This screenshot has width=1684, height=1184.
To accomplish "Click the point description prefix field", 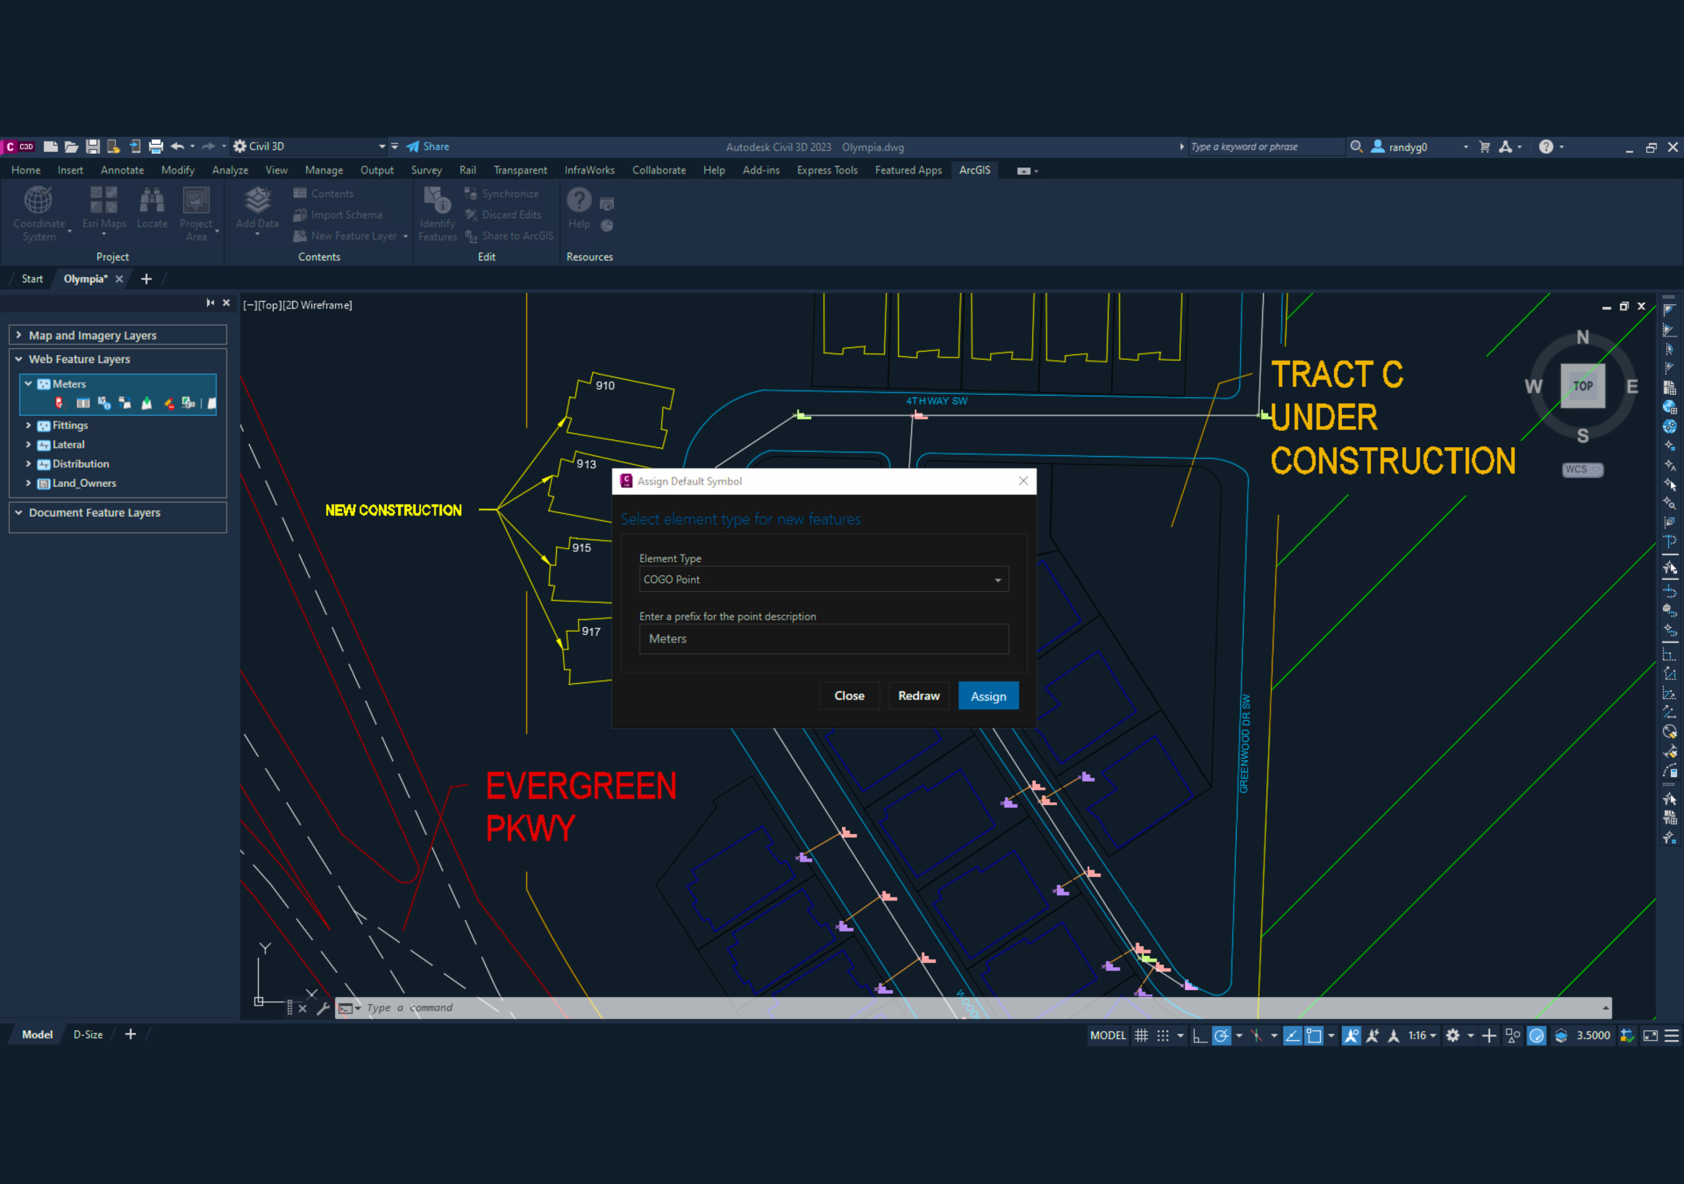I will [x=823, y=639].
